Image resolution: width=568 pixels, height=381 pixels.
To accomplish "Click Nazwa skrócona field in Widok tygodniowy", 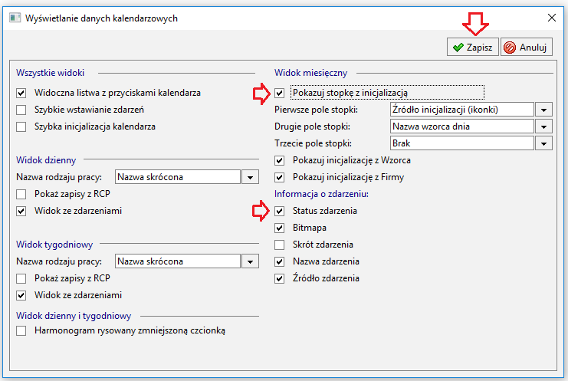I will click(178, 261).
